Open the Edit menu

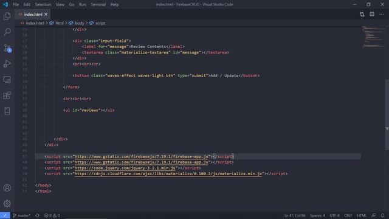tap(27, 4)
